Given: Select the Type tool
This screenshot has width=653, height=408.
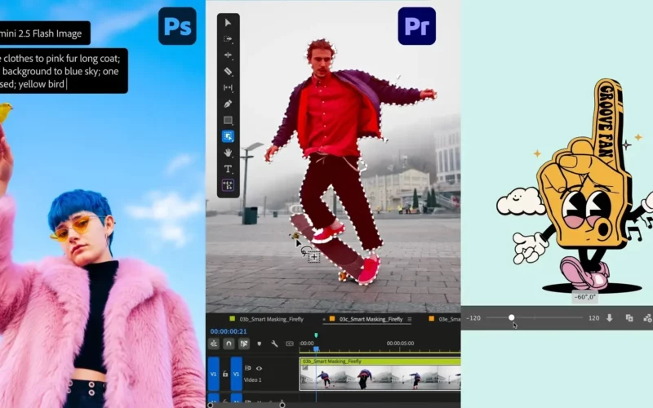Looking at the screenshot, I should (228, 169).
